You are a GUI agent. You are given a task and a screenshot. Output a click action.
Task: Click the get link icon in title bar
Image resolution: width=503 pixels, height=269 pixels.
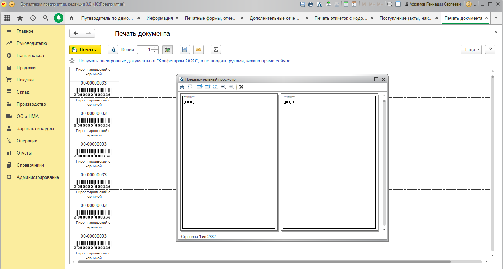329,4
